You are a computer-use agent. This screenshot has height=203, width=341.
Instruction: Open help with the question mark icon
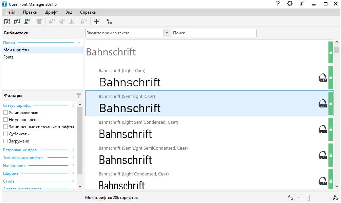278,4
